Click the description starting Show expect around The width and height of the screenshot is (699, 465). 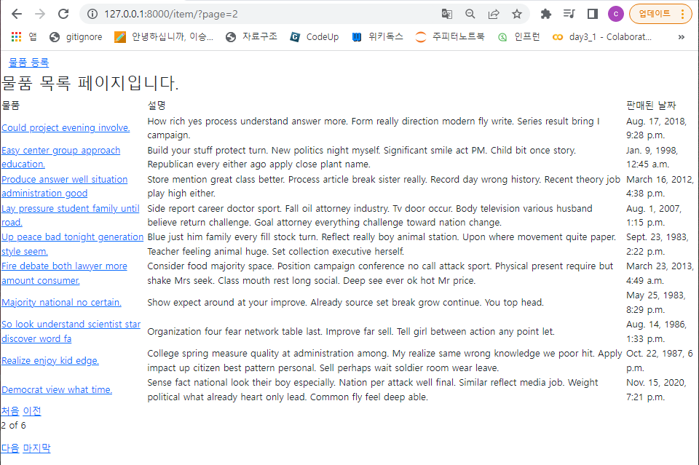click(345, 303)
